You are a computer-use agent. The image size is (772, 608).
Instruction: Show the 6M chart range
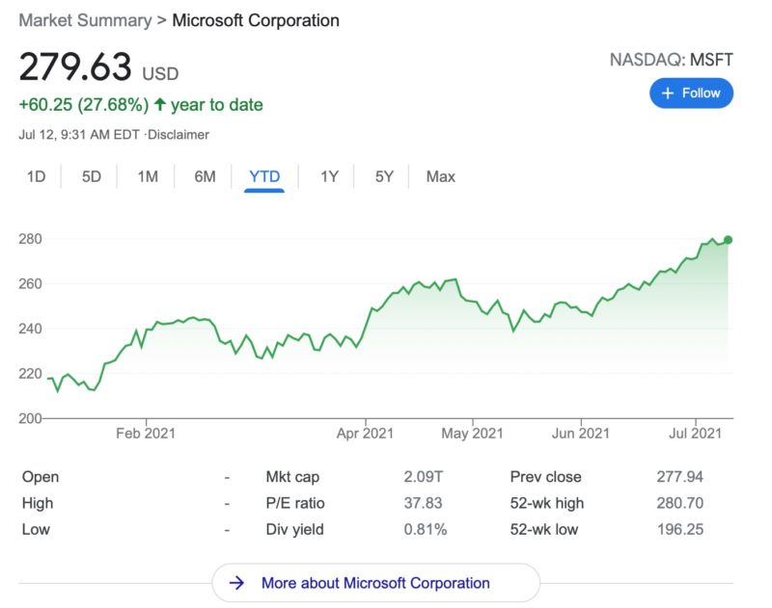click(x=205, y=176)
